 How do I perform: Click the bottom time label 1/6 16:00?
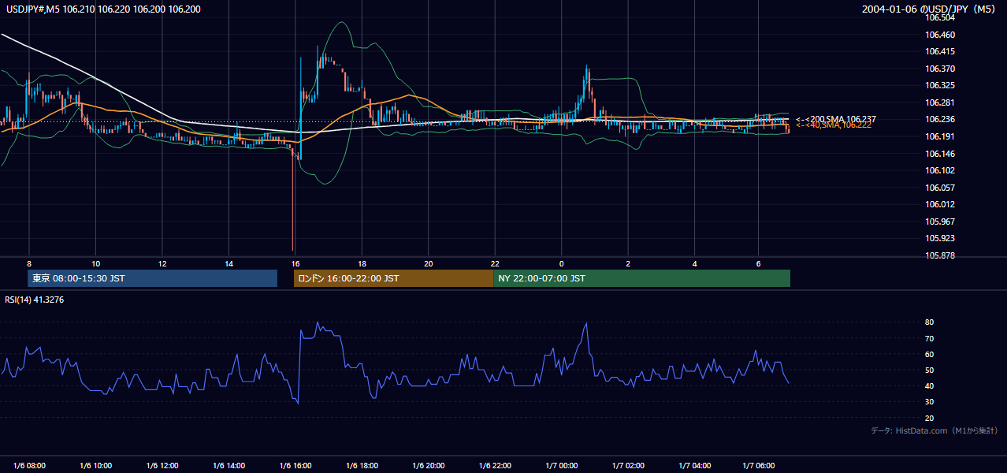coord(295,465)
